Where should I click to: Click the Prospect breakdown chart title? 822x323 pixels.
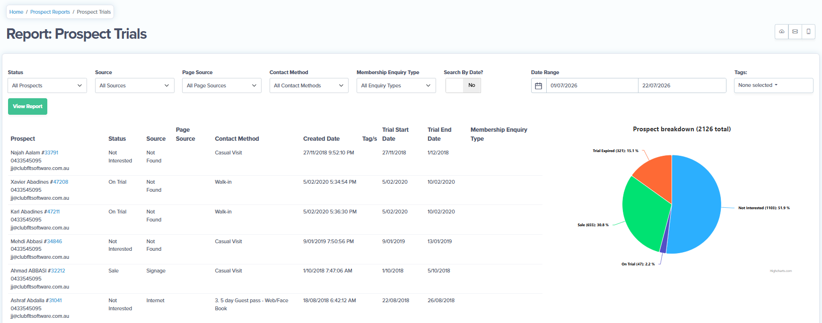[682, 129]
